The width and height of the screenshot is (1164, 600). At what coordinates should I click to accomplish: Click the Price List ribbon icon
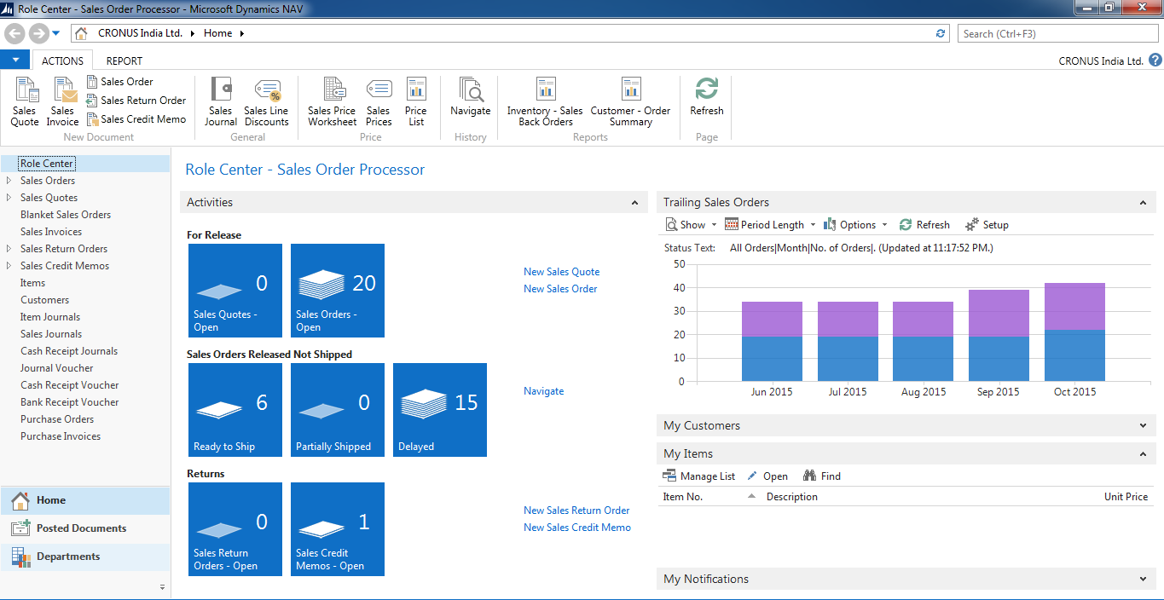click(x=416, y=101)
